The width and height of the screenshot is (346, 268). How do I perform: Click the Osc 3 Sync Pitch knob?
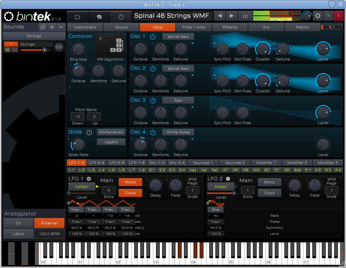222,113
